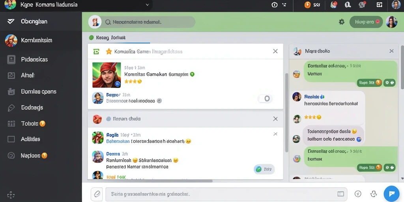Viewport: 404px width, 202px height.
Task: Open Nepioes in the sidebar
Action: tap(41, 155)
